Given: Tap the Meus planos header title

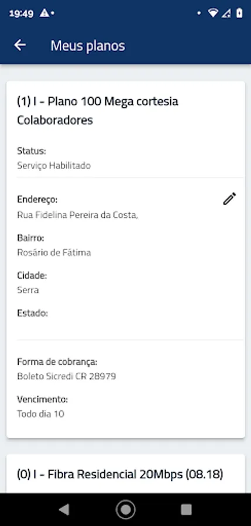Looking at the screenshot, I should 88,46.
